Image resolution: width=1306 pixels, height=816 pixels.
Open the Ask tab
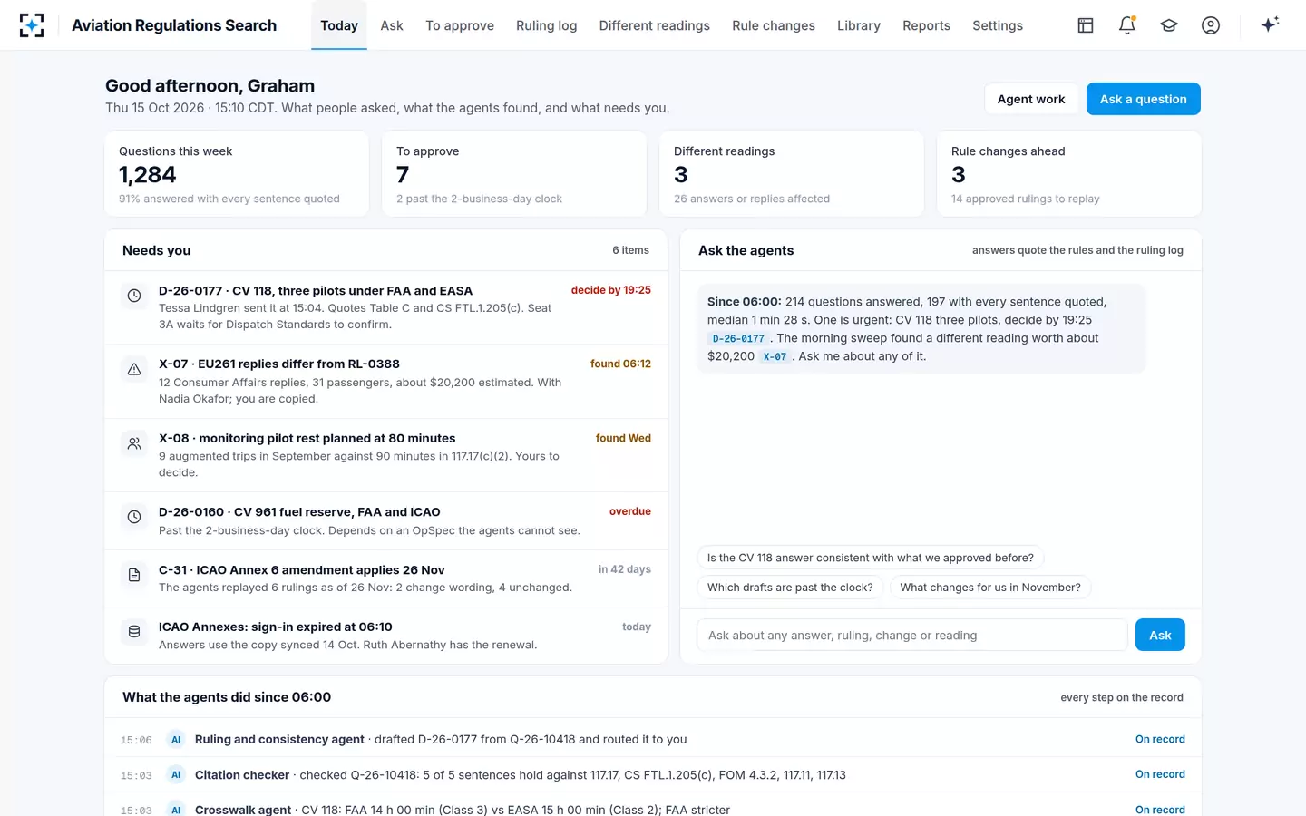392,25
